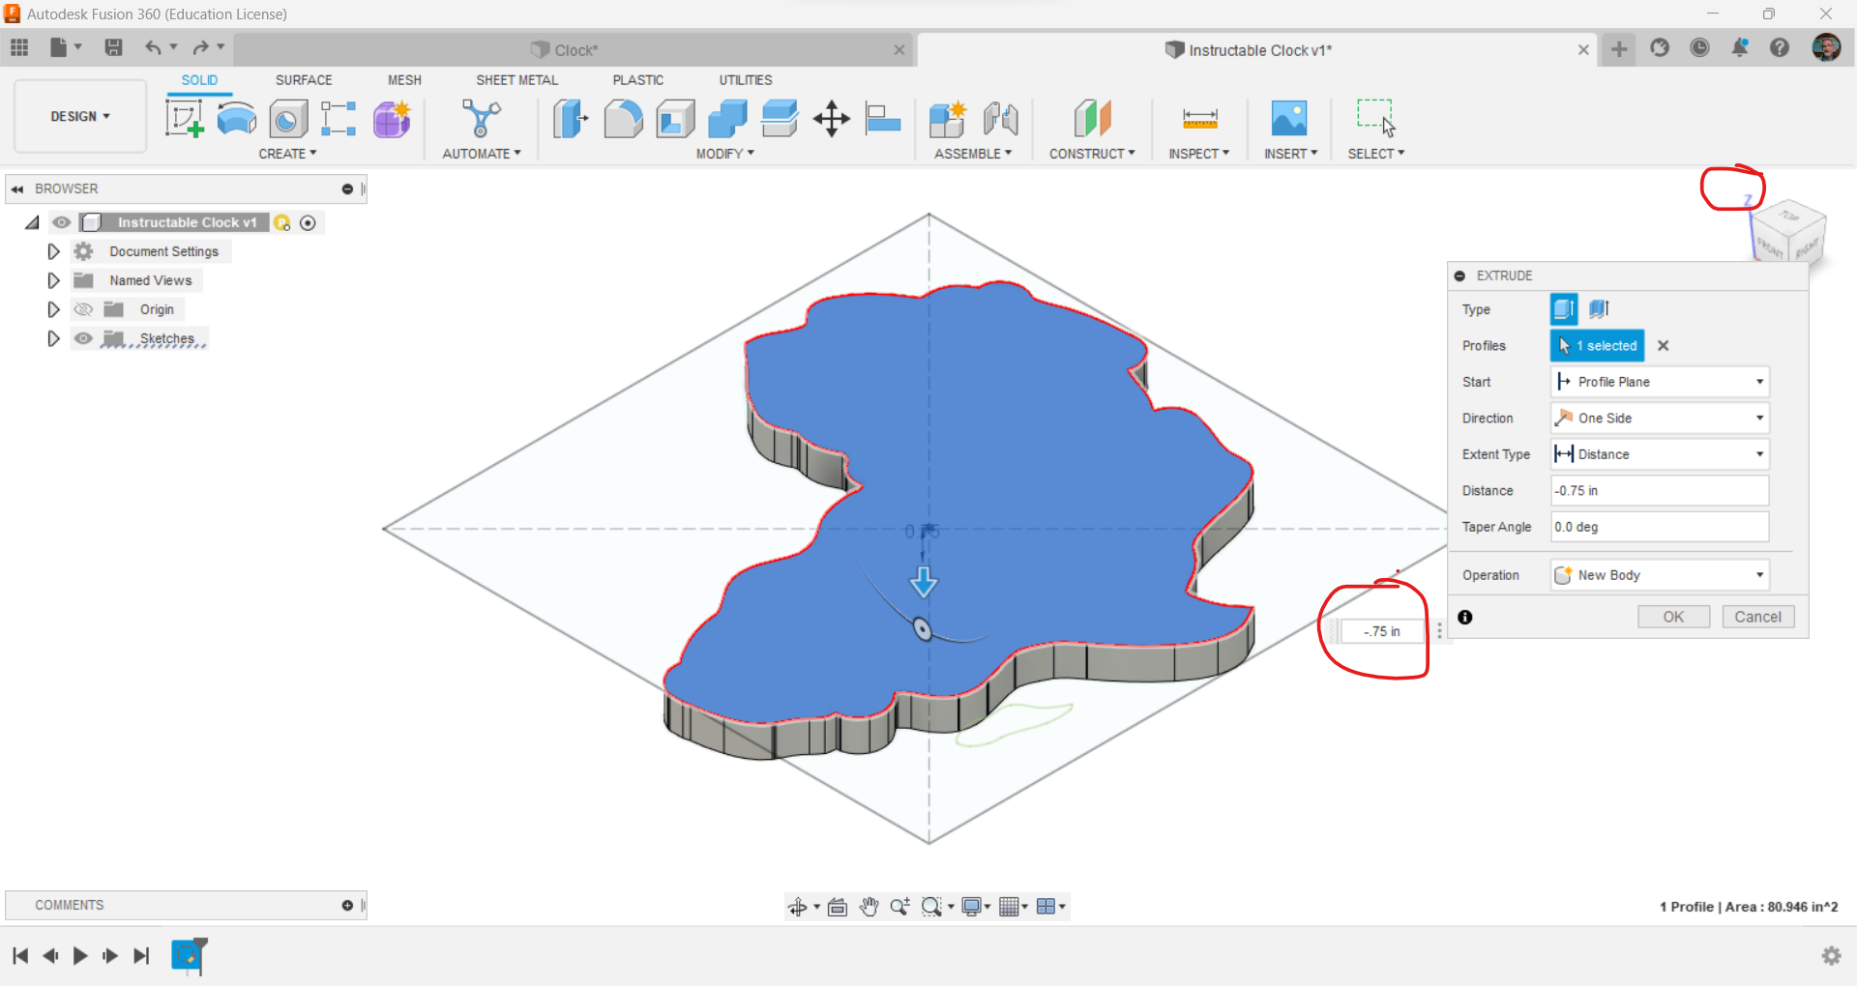Open the job status clock icon
1857x986 pixels.
1699,48
